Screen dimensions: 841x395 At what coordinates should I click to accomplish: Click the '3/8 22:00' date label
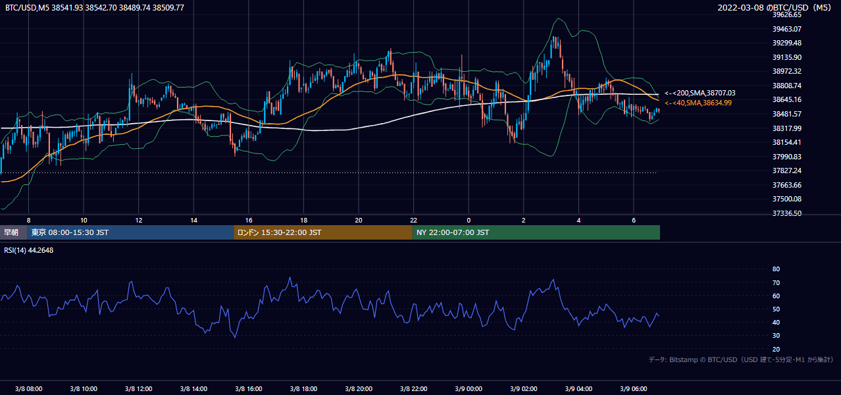coord(414,388)
